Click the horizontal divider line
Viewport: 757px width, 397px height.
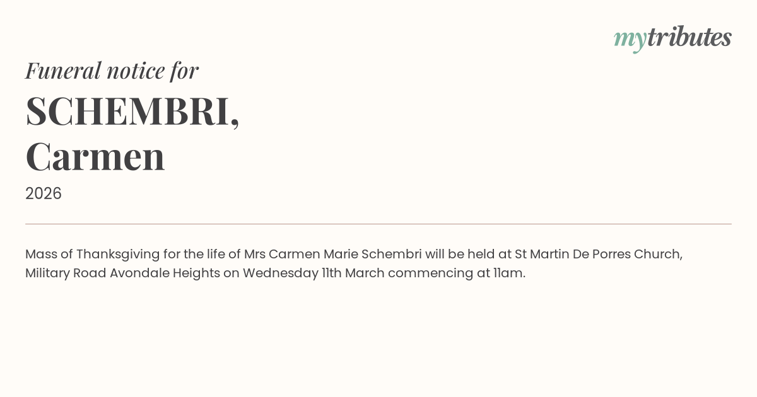point(378,224)
